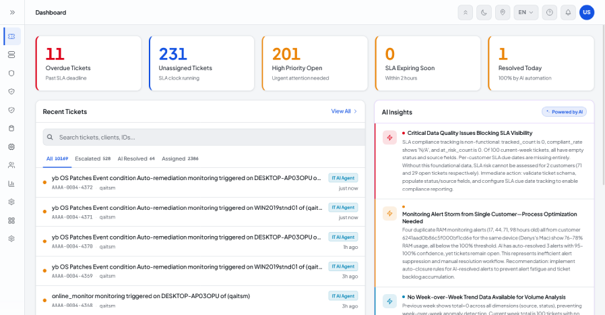The image size is (605, 315).
Task: Click IT AI Agent badge on ticket 4370
Action: click(343, 237)
